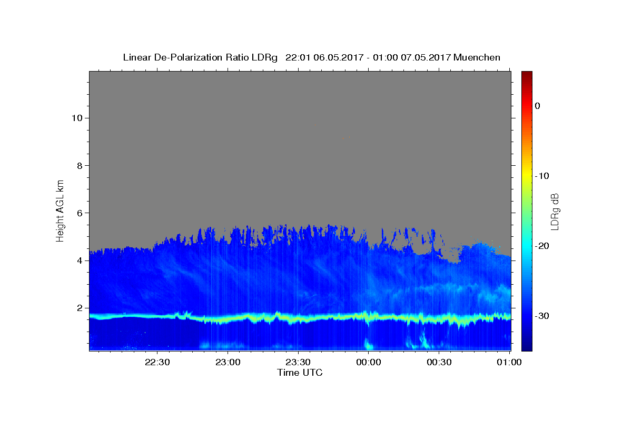Click the plot title text about LDRg
Screen dimensions: 632x421
click(311, 57)
